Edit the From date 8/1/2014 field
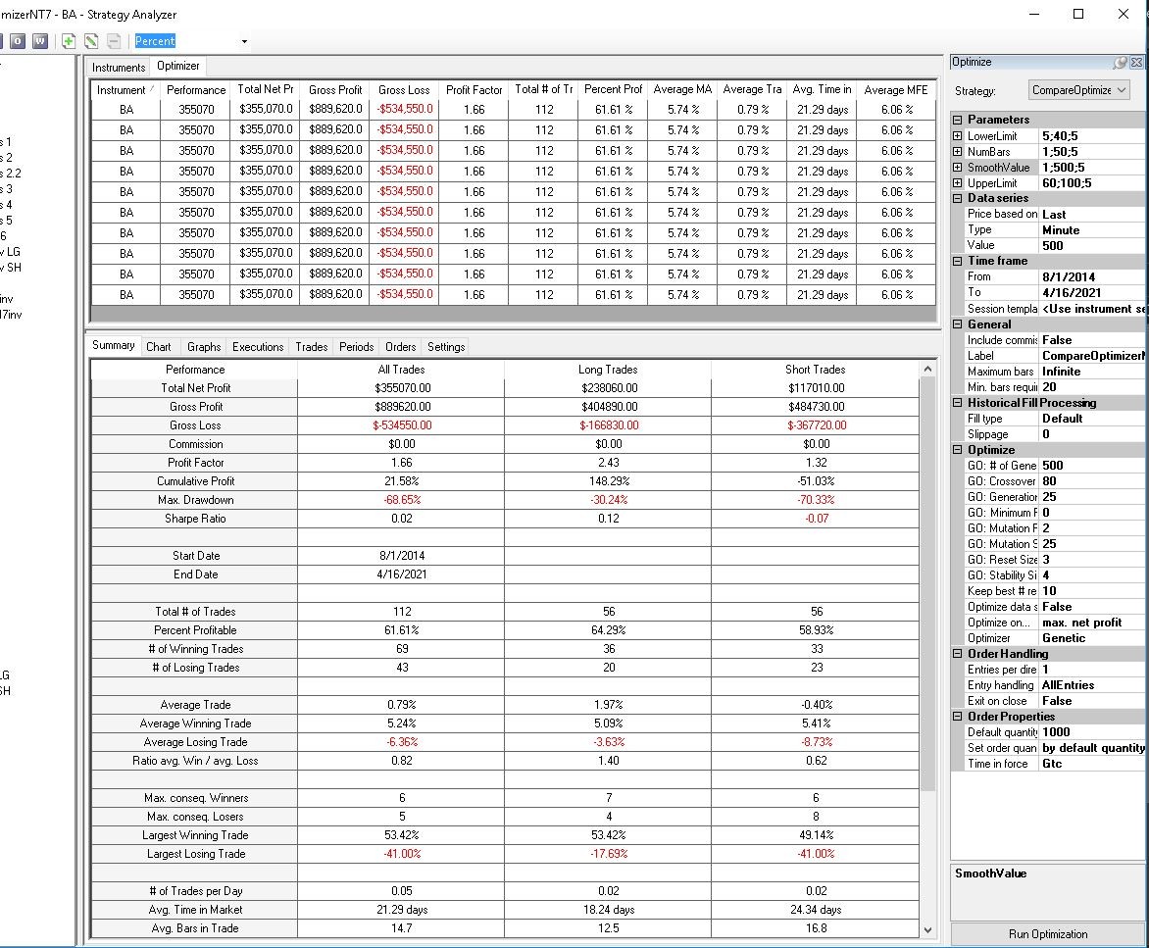Viewport: 1149px width, 948px height. [x=1092, y=276]
